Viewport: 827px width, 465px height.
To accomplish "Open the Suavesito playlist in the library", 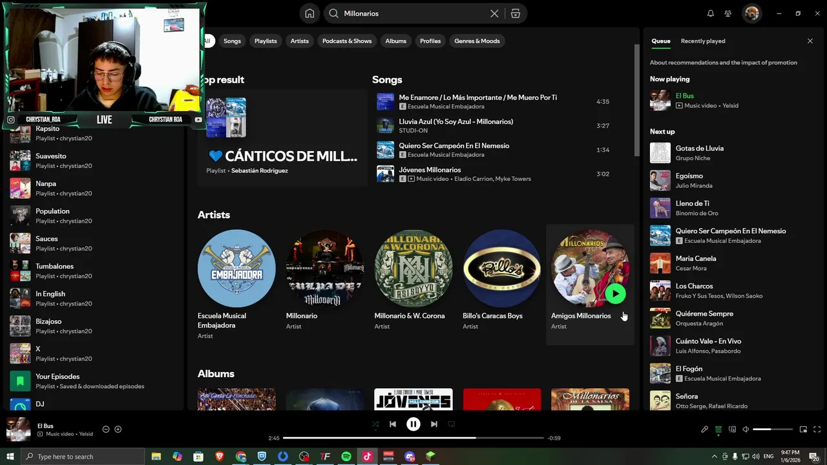I will point(94,160).
